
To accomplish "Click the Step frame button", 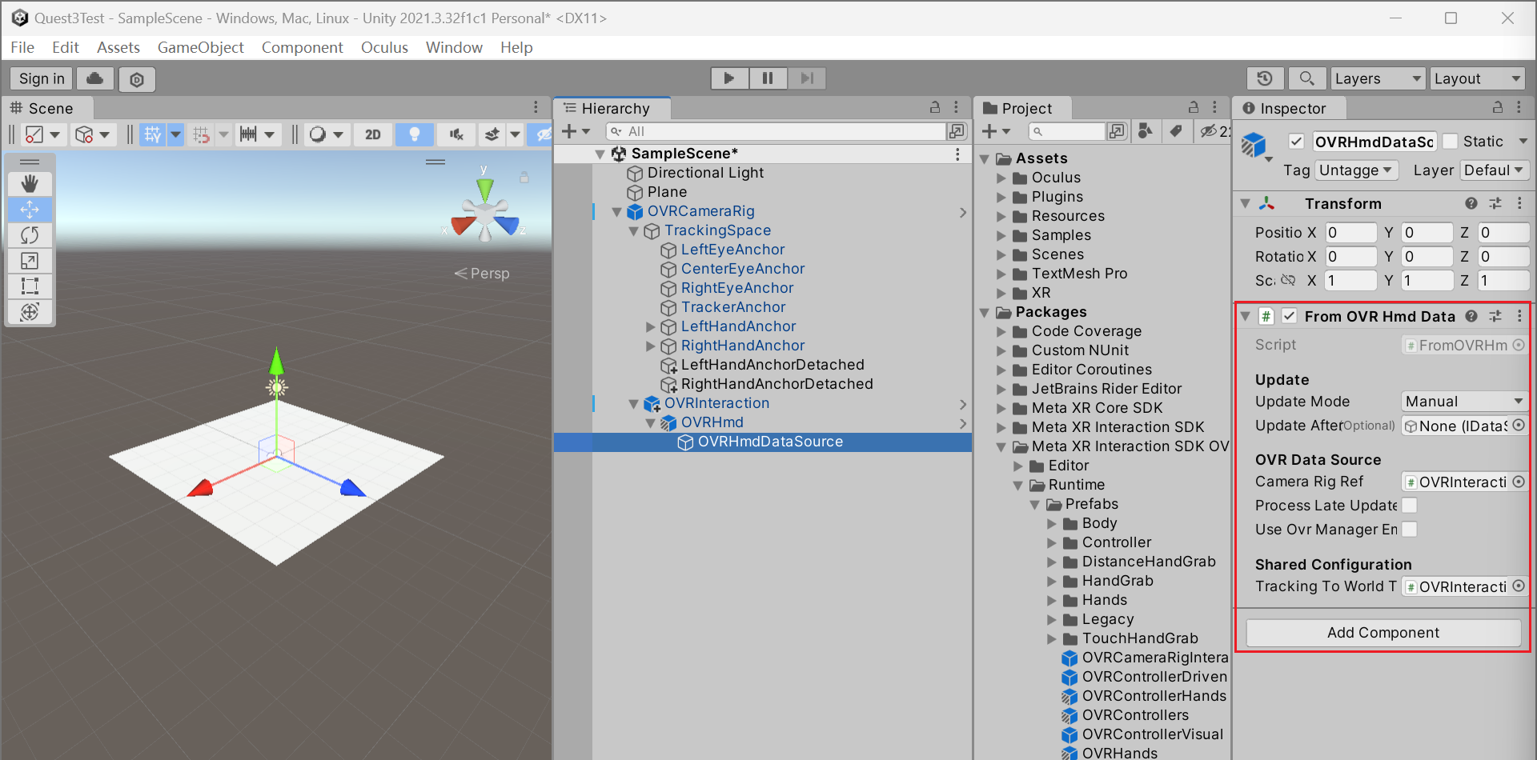I will click(x=807, y=78).
